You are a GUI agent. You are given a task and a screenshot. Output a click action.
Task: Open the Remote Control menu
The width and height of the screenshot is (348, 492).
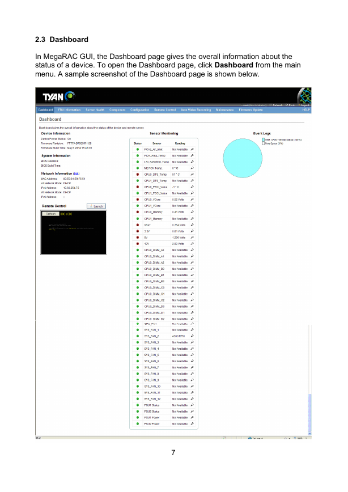pyautogui.click(x=165, y=110)
